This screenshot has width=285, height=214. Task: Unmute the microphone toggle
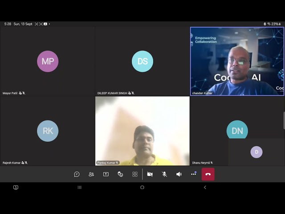pyautogui.click(x=164, y=174)
